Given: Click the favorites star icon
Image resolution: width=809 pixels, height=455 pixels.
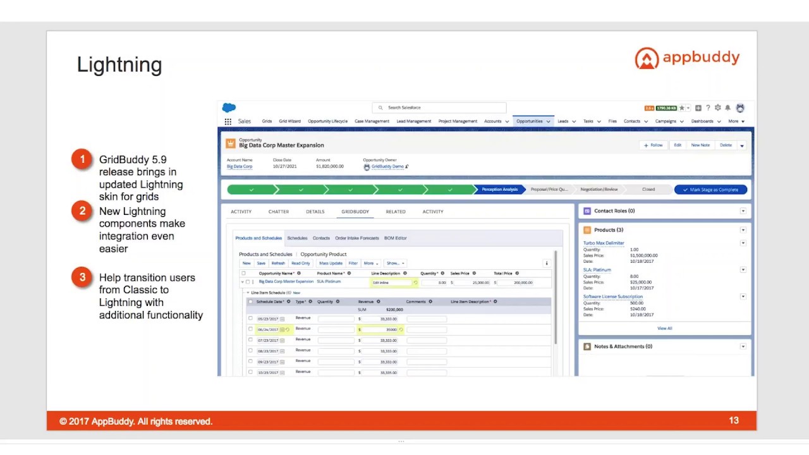Looking at the screenshot, I should pyautogui.click(x=681, y=108).
